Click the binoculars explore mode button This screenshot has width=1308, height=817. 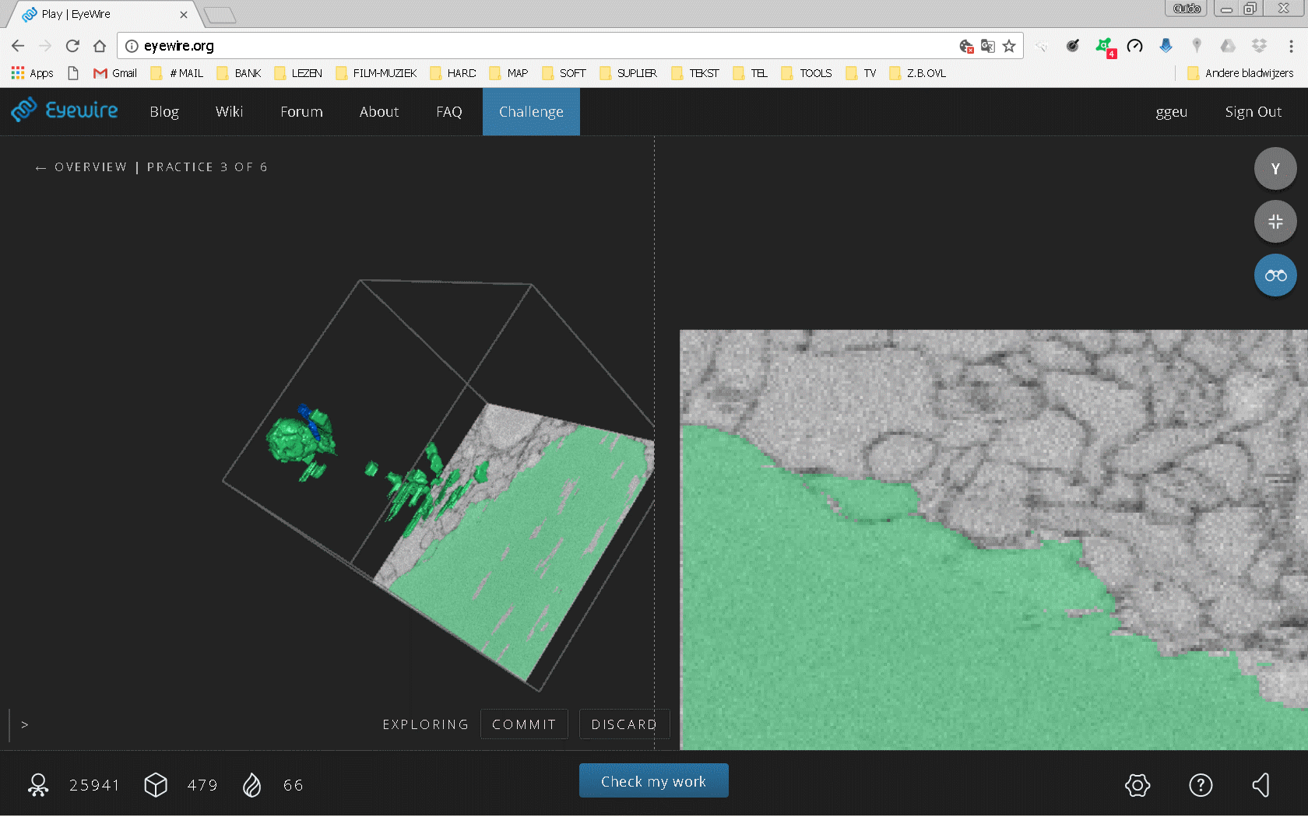1275,275
